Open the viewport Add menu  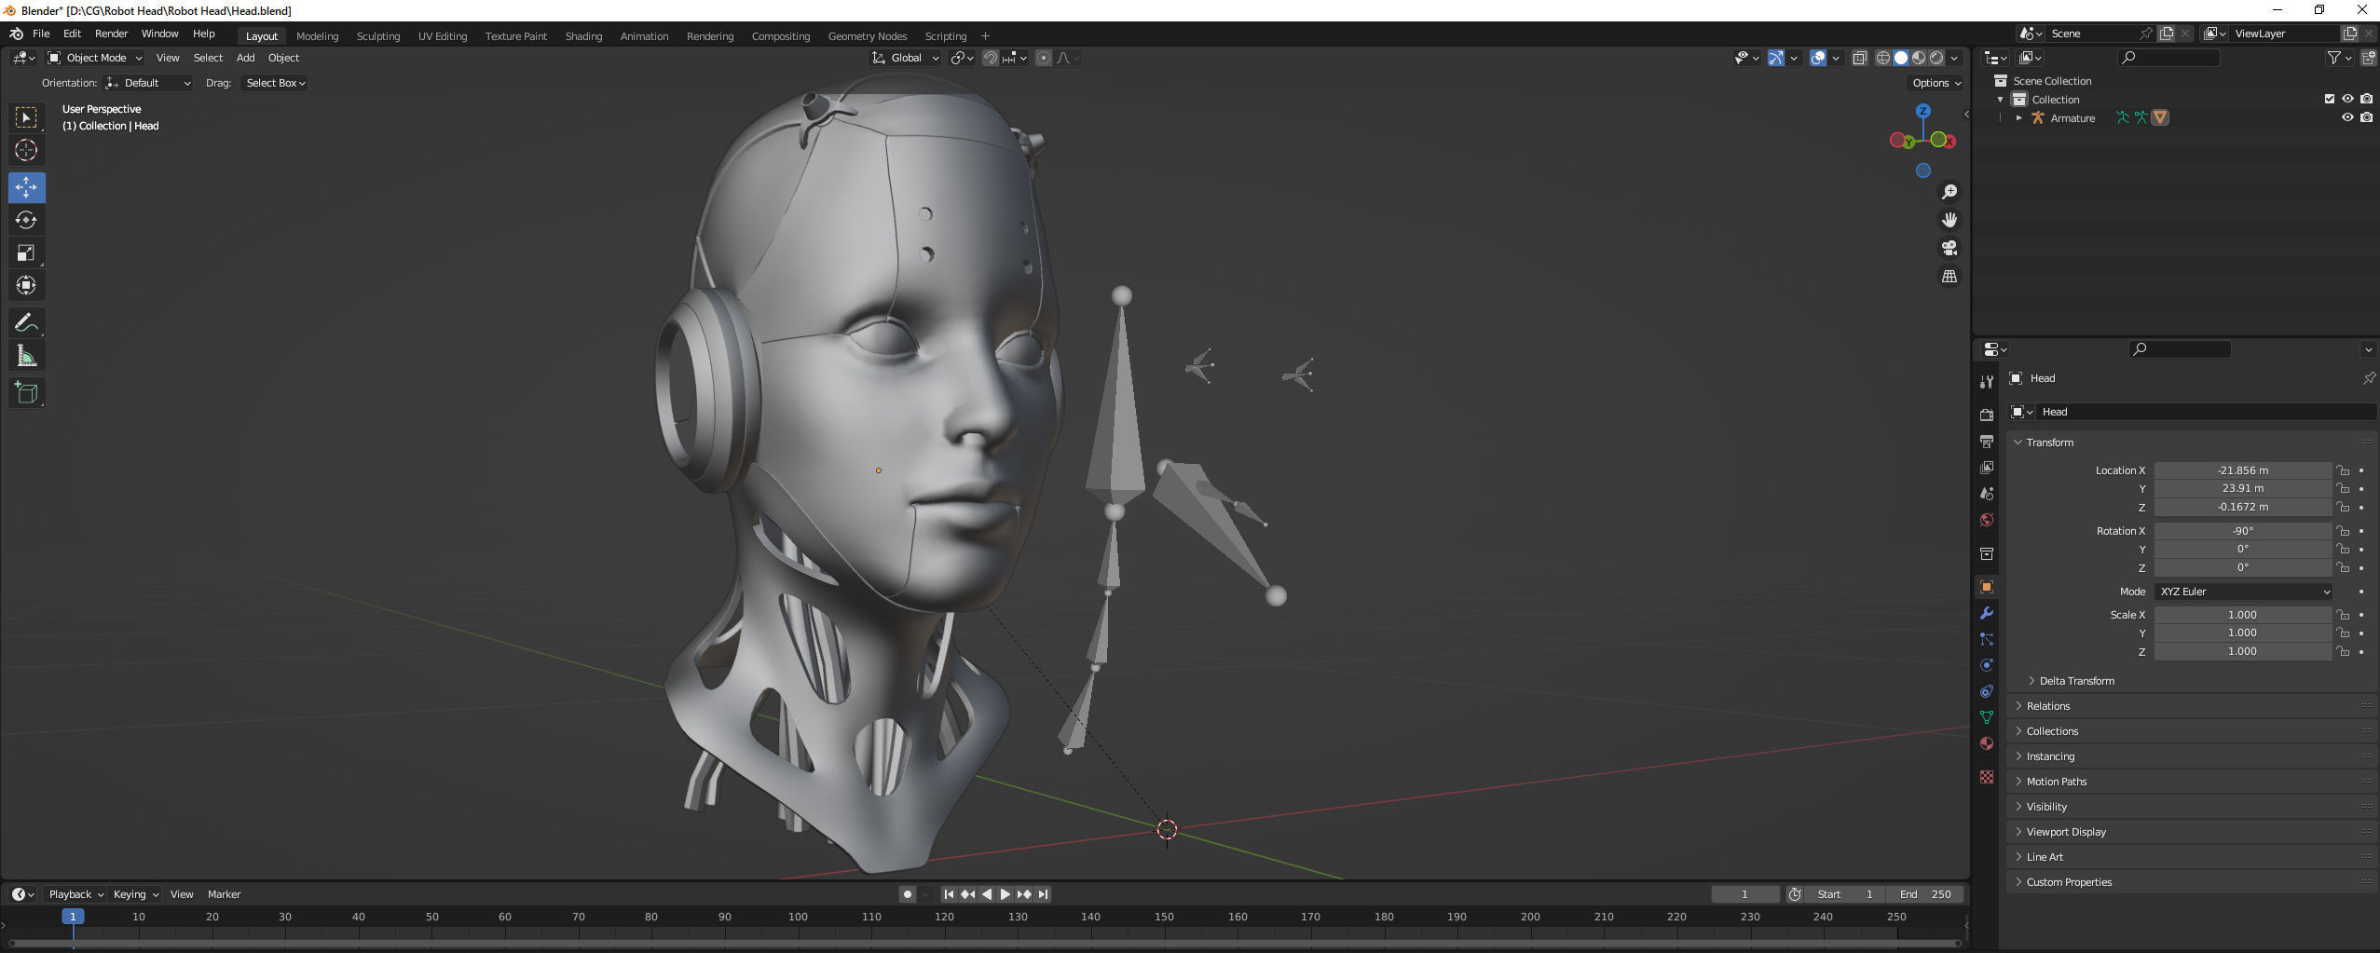coord(245,58)
